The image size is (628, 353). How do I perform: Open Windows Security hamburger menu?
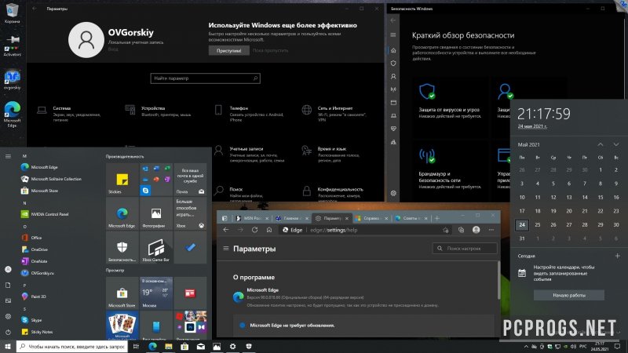393,35
